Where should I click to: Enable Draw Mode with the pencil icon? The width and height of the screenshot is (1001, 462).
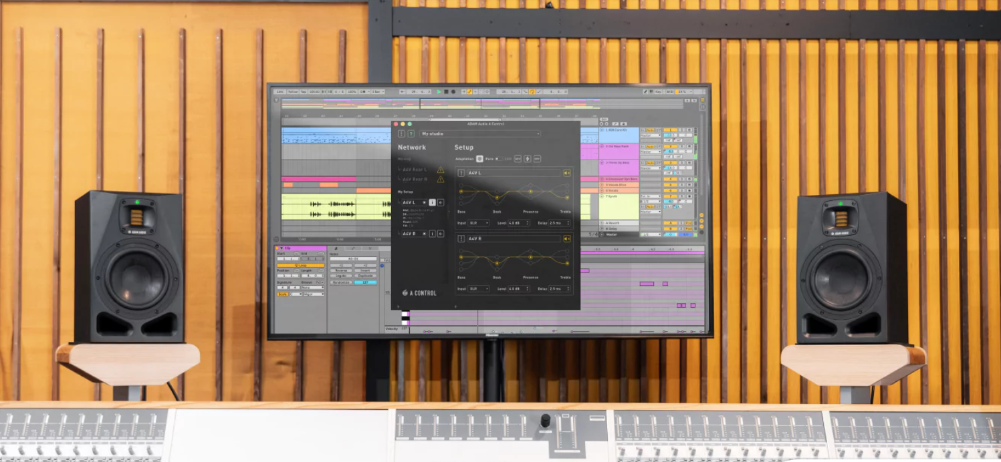coord(469,91)
